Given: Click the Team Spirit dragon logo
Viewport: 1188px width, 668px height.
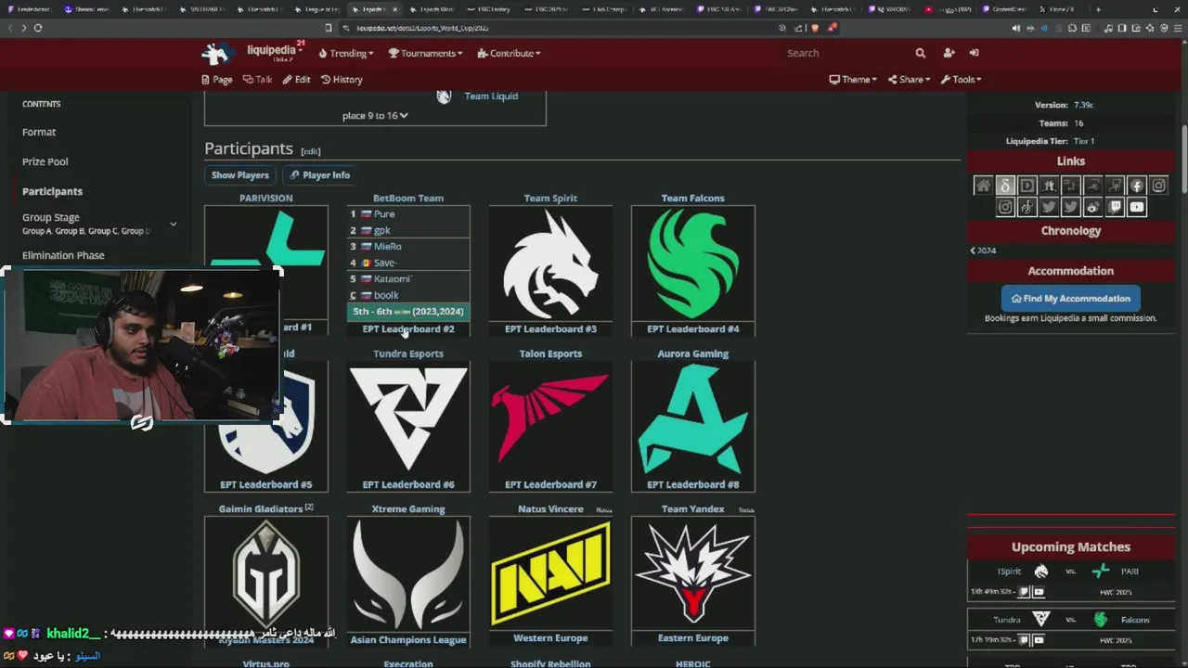Looking at the screenshot, I should 550,263.
